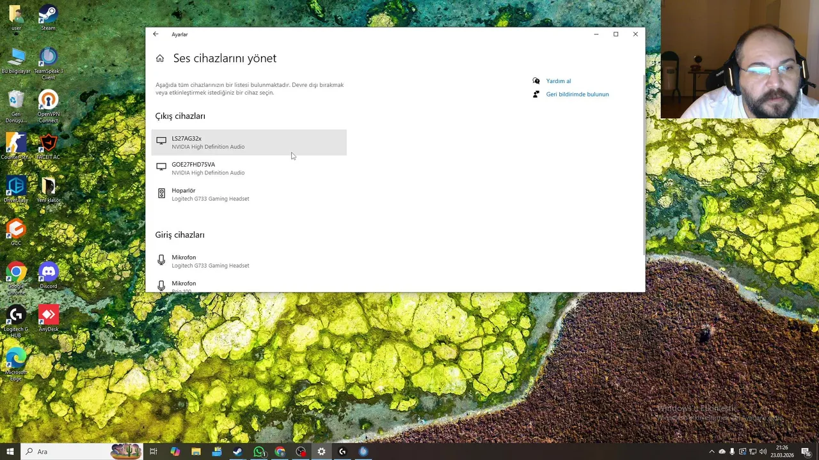Image resolution: width=819 pixels, height=460 pixels.
Task: Launch AnyDesk desktop shortcut
Action: [48, 318]
